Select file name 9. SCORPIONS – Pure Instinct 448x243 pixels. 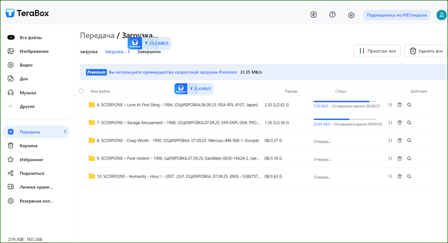178,158
